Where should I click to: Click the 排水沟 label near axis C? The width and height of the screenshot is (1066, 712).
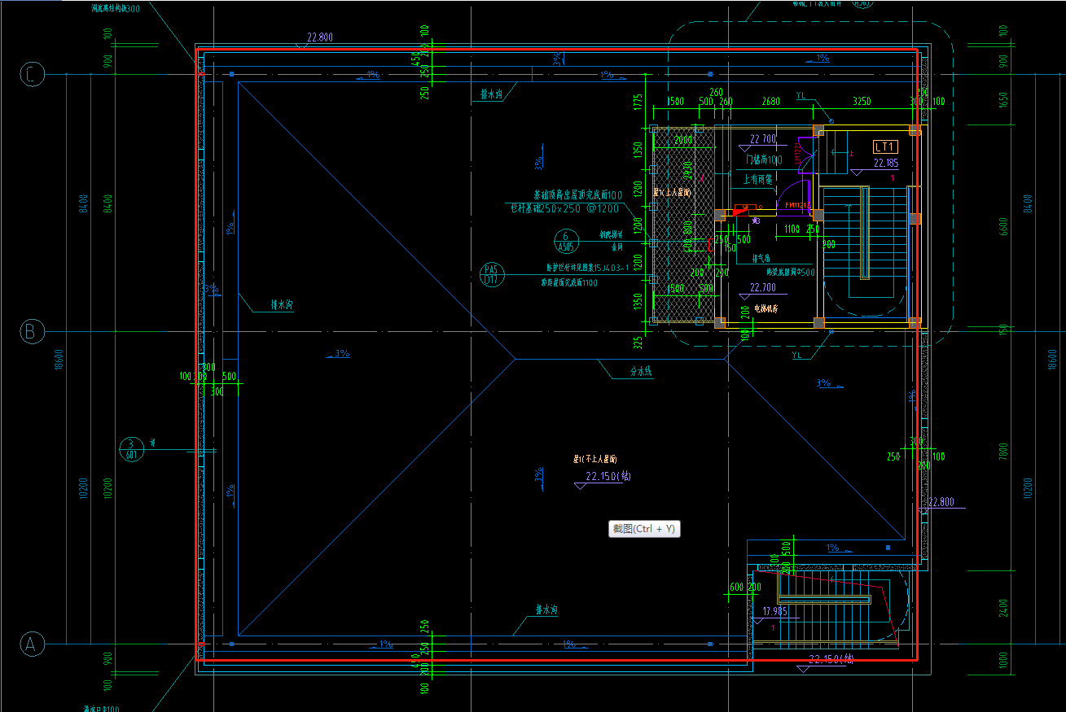coord(490,94)
